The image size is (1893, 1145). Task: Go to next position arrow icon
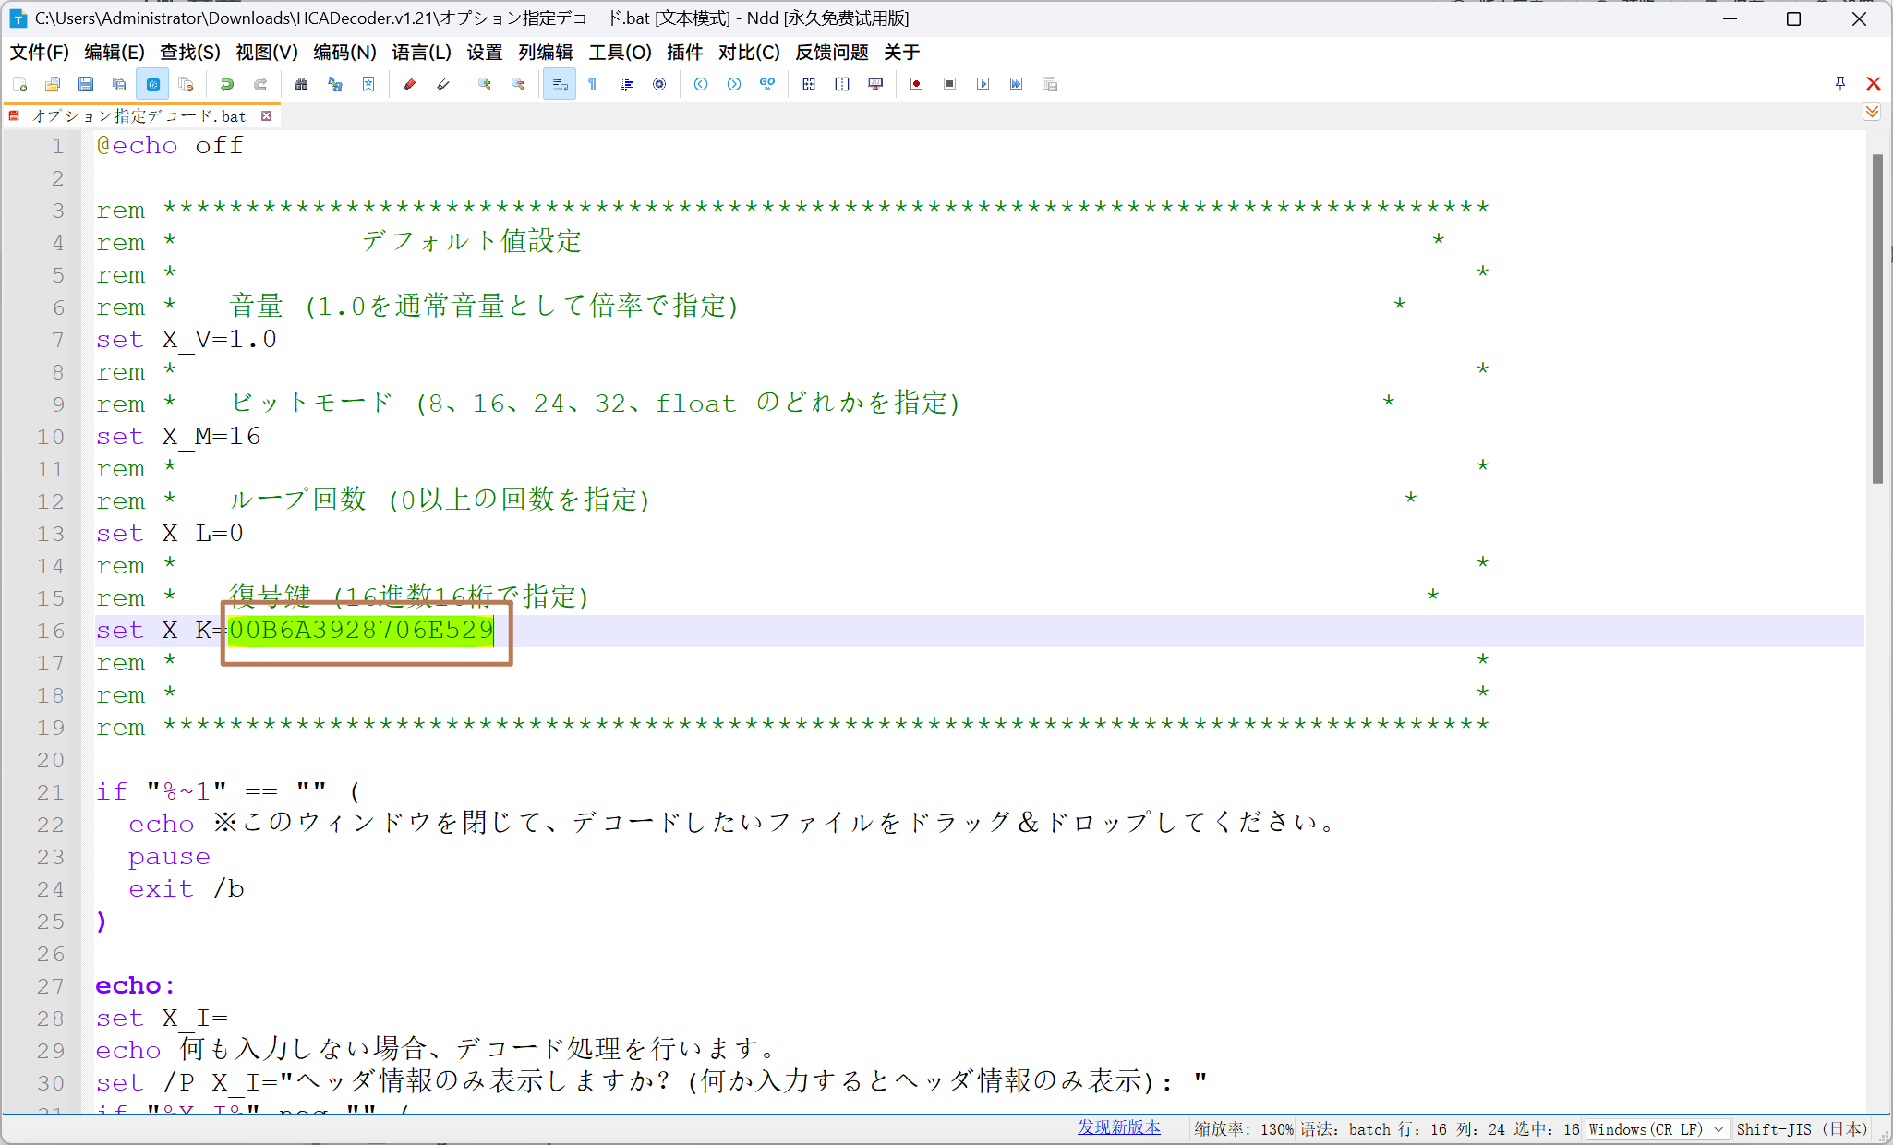pos(734,84)
